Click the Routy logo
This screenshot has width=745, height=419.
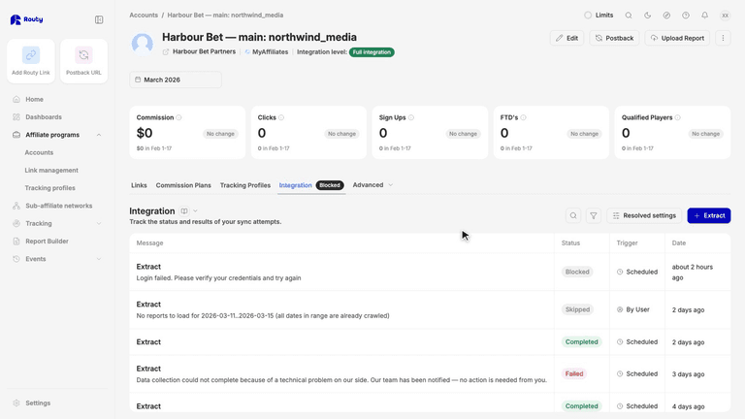(26, 19)
